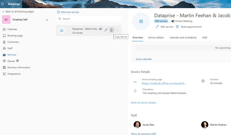The width and height of the screenshot is (231, 135).
Task: Click Show all service details
Action: click(143, 102)
